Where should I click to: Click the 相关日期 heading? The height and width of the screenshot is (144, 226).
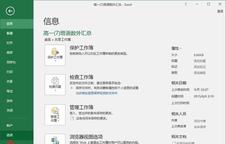[x=179, y=83]
